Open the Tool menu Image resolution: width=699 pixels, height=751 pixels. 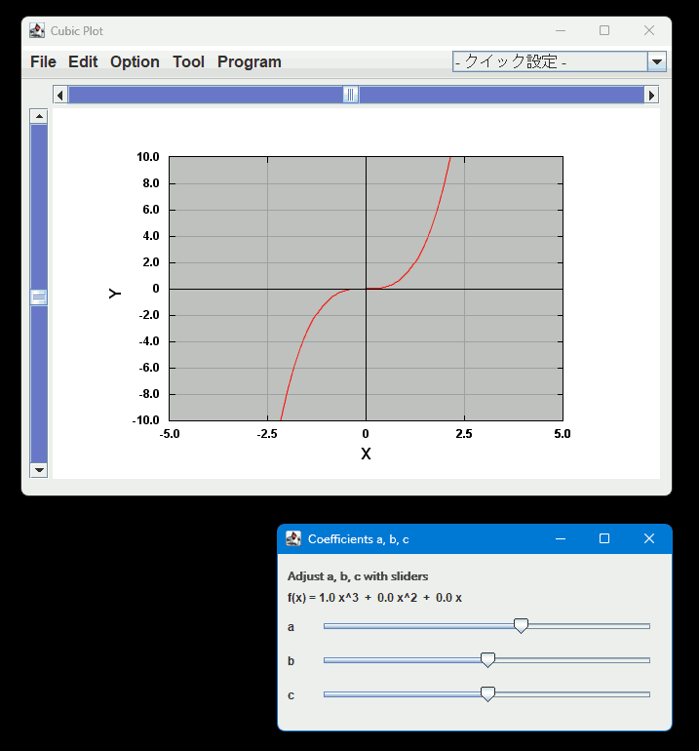(188, 61)
